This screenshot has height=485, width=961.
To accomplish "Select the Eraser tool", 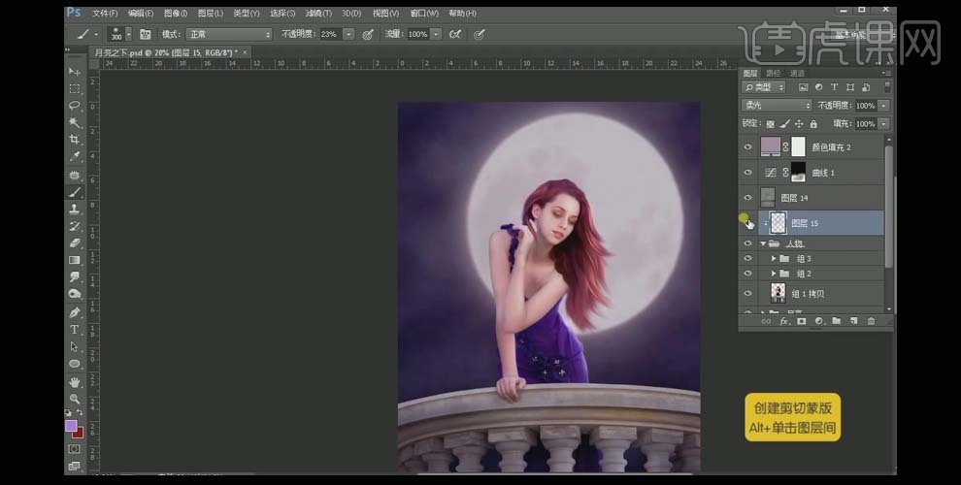I will tap(75, 243).
